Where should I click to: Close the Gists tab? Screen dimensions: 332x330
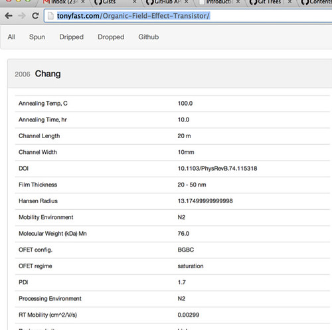point(135,2)
